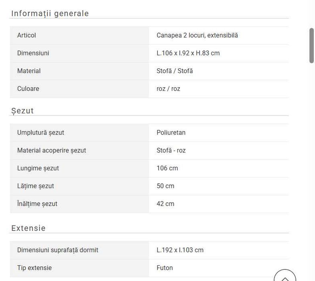This screenshot has height=281, width=315.
Task: Select the "Umplutură șezut" label
Action: click(41, 133)
